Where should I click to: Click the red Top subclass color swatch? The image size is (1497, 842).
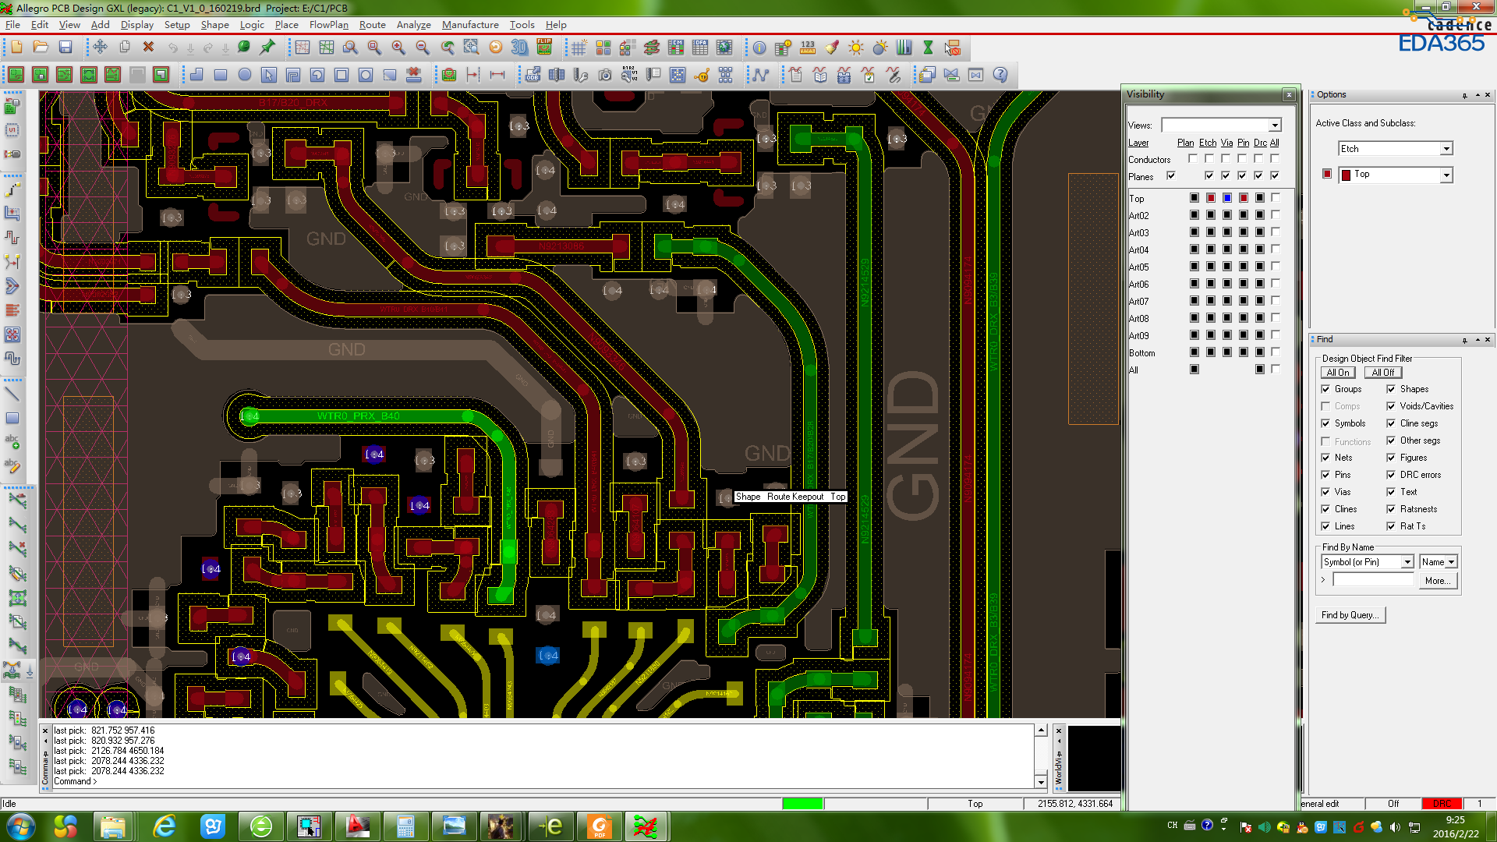(1327, 174)
